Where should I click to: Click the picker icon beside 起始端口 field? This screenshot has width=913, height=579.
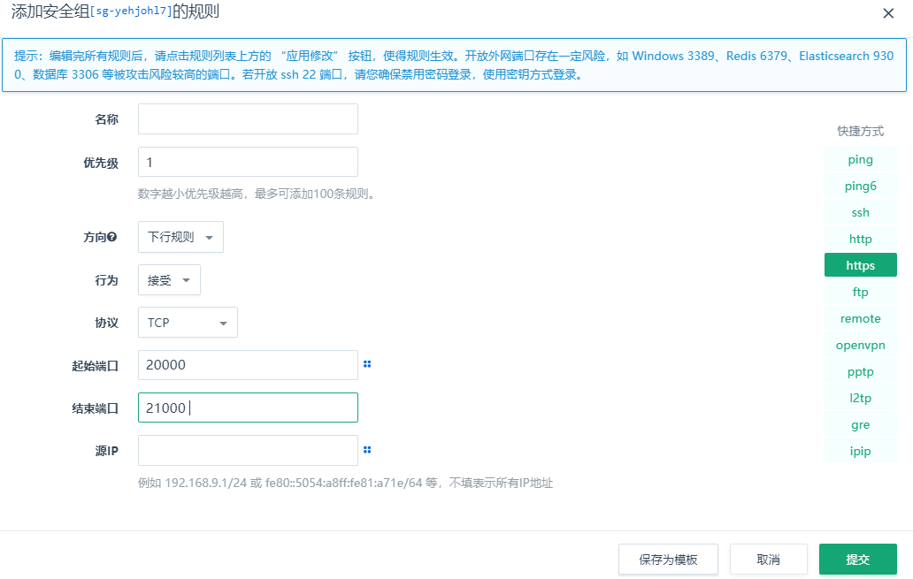[367, 363]
